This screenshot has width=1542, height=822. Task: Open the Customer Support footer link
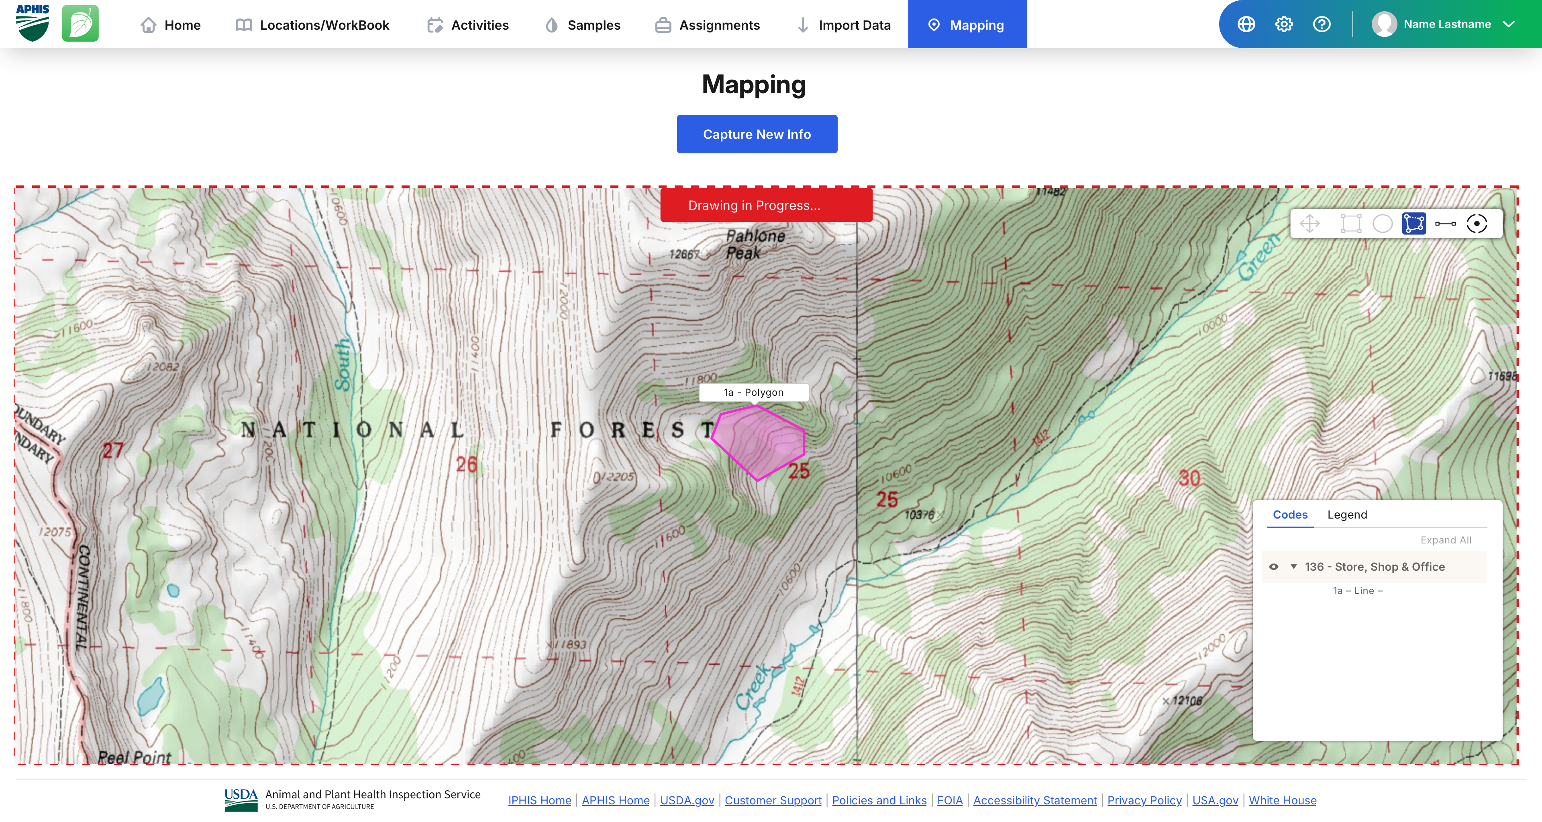coord(773,800)
